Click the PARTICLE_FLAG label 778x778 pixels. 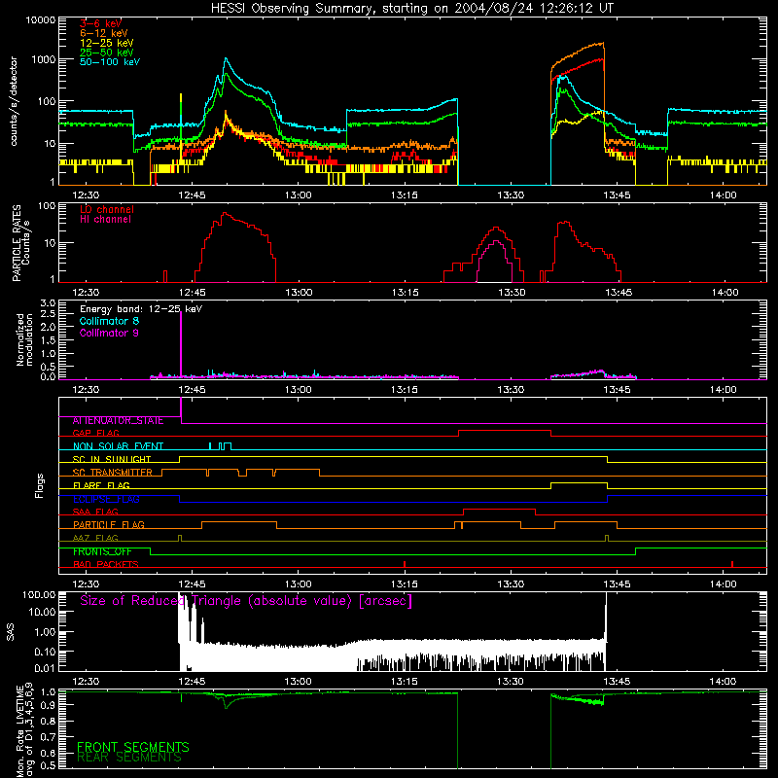(x=109, y=525)
